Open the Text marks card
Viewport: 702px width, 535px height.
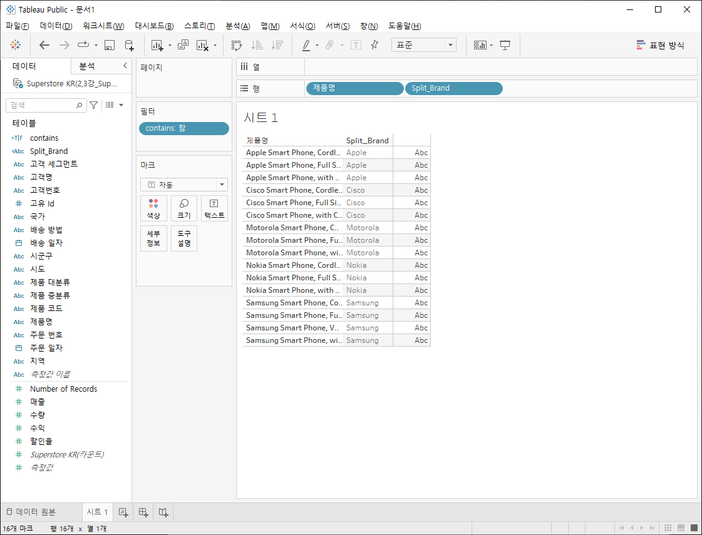tap(214, 208)
